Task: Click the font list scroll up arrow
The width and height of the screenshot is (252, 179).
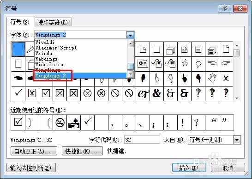Action: pos(130,43)
